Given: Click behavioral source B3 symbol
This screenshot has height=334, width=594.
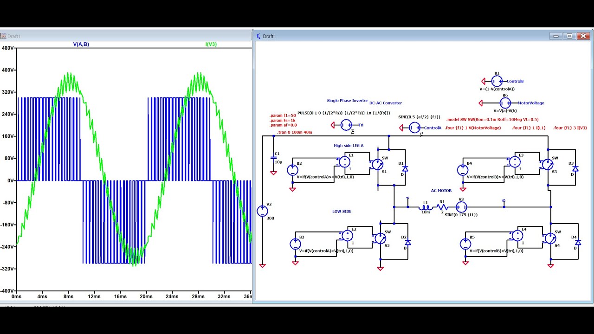Looking at the screenshot, I should point(295,244).
